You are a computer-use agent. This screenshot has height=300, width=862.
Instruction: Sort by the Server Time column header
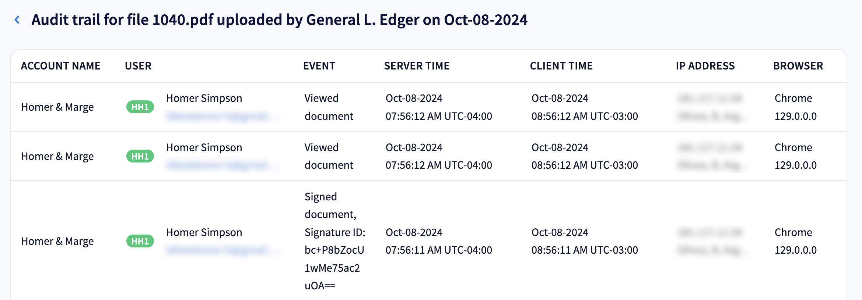click(417, 66)
